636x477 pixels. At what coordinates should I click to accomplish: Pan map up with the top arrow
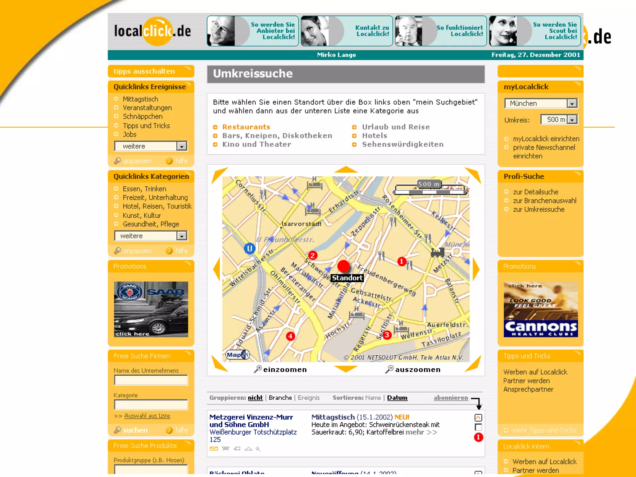point(346,170)
